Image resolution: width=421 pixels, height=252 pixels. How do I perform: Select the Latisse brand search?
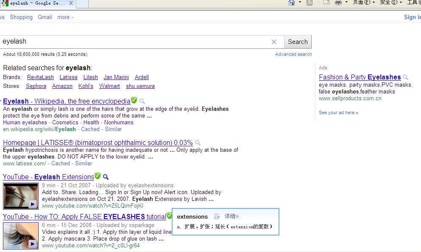68,77
